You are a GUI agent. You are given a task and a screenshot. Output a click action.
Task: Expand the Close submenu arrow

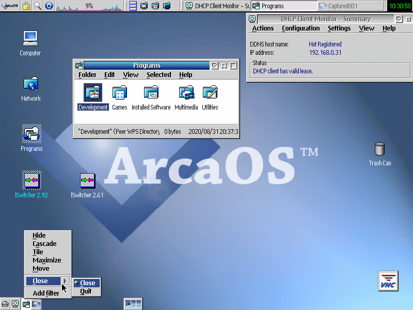(66, 281)
